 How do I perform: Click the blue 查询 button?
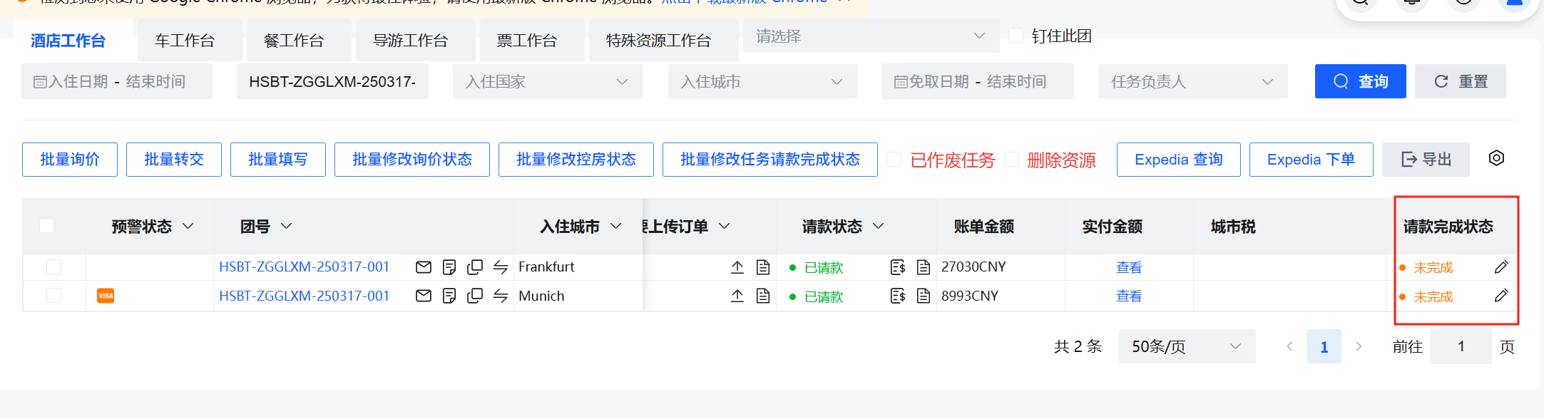coord(1360,82)
